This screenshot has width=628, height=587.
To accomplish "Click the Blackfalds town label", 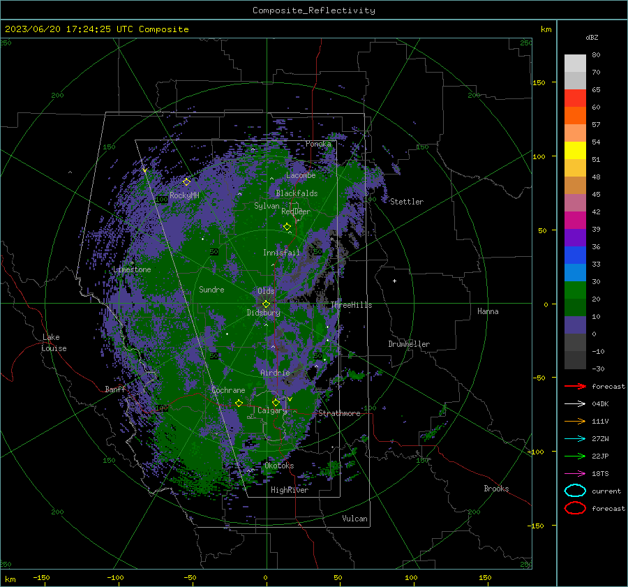I will point(297,193).
